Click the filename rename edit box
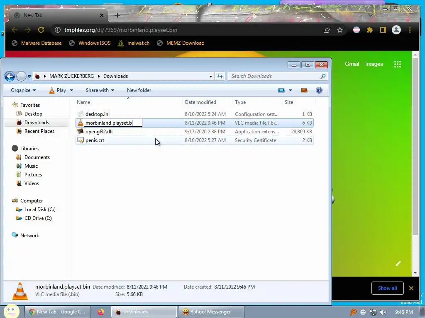Viewport: 425px width, 318px height. click(113, 123)
